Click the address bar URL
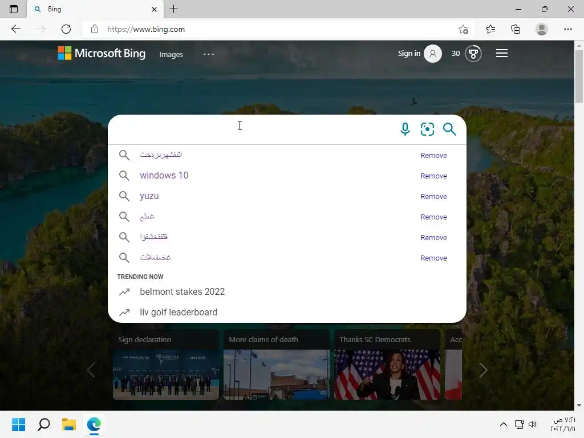 tap(145, 29)
